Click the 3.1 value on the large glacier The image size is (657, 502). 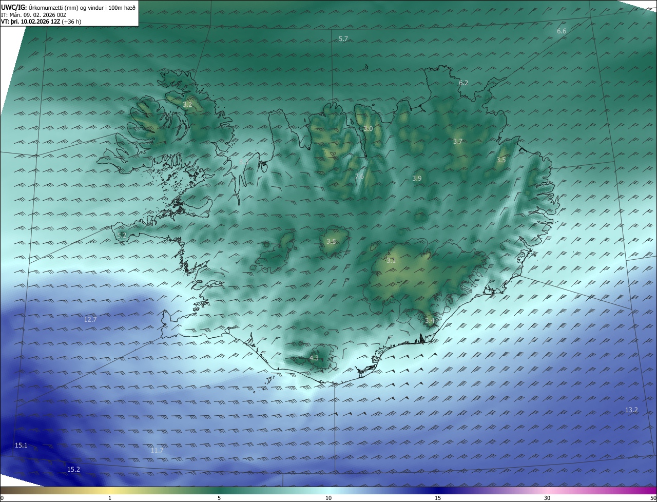click(x=391, y=261)
